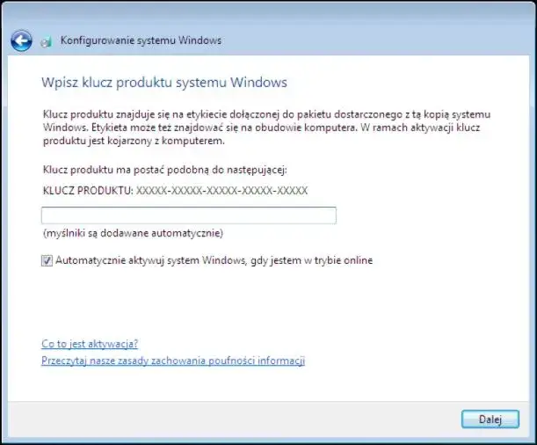Image resolution: width=537 pixels, height=445 pixels.
Task: Click the paragraph starting with 'Klucz produktu znajduje się na etykiecie'
Action: 267,128
